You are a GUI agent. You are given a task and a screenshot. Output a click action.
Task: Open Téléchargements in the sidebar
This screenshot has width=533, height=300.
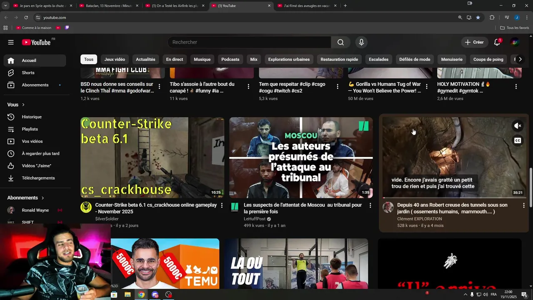point(35,178)
